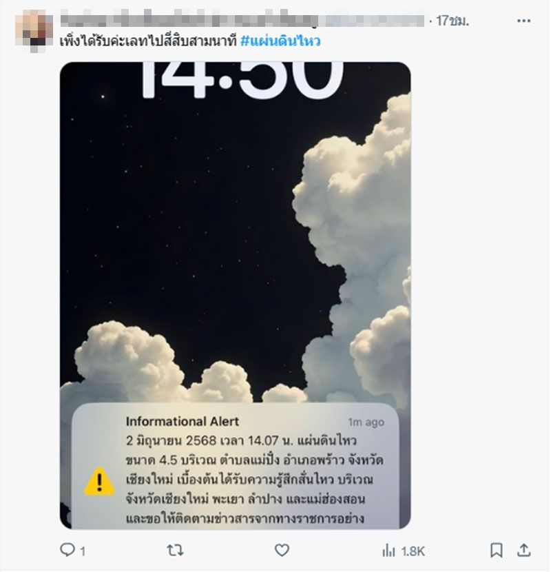The width and height of the screenshot is (551, 572).
Task: Click the 1m ago notification time
Action: tap(366, 422)
